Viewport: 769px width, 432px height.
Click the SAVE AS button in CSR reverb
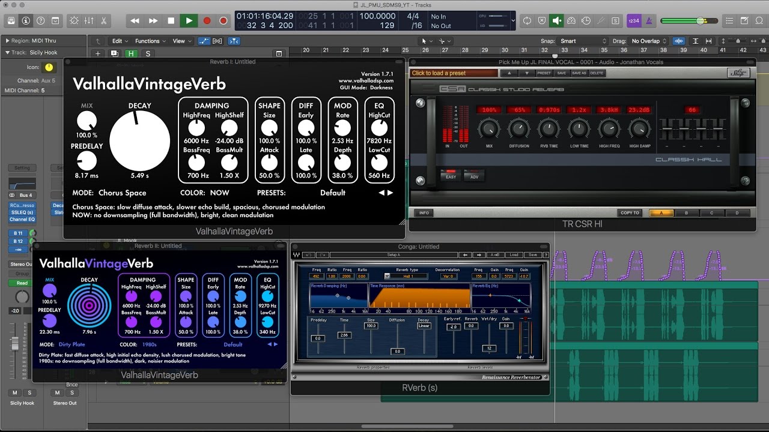(579, 73)
